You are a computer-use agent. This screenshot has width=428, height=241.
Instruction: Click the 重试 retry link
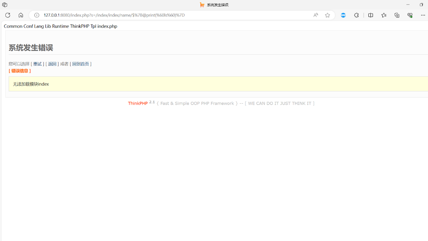click(37, 64)
